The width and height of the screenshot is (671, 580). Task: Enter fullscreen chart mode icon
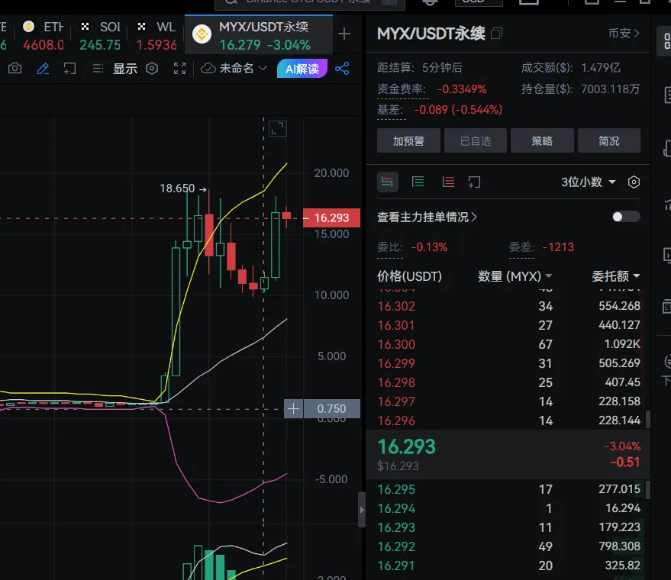[x=179, y=69]
